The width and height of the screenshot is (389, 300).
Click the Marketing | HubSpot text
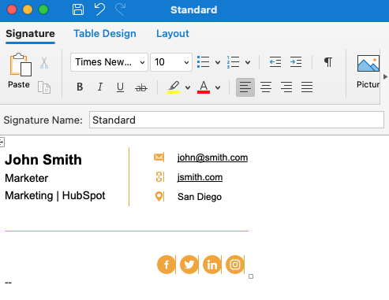[55, 195]
